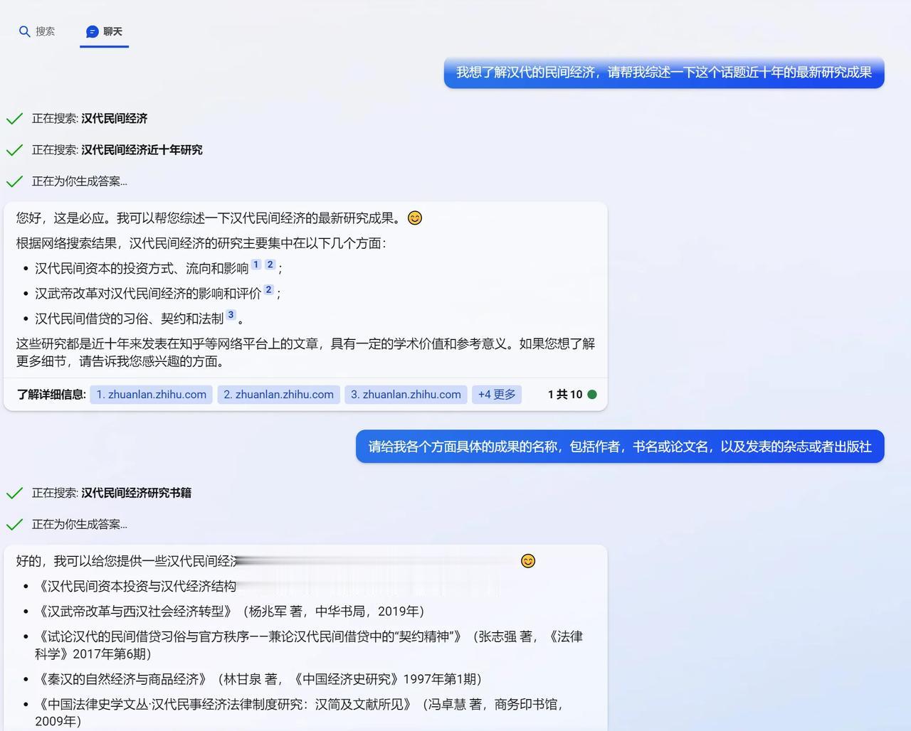Image resolution: width=911 pixels, height=731 pixels.
Task: Click the smiley emoji in second reply
Action: click(528, 561)
